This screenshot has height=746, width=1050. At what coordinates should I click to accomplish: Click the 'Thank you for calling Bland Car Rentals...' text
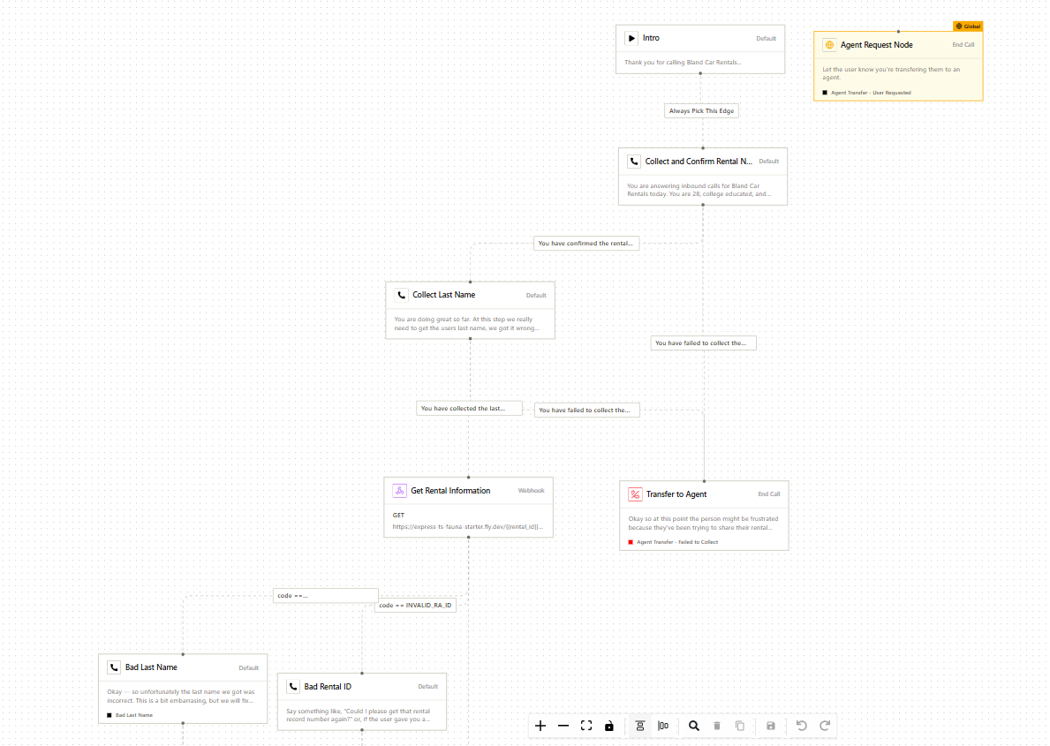tap(683, 63)
